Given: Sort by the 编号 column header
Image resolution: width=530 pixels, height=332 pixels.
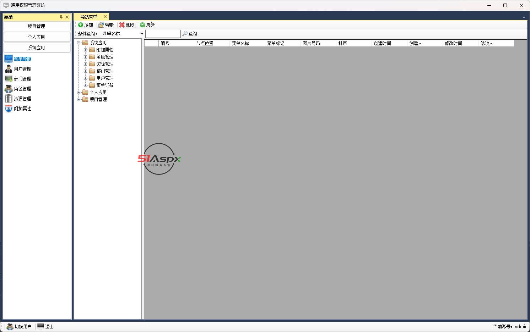Looking at the screenshot, I should (x=176, y=43).
